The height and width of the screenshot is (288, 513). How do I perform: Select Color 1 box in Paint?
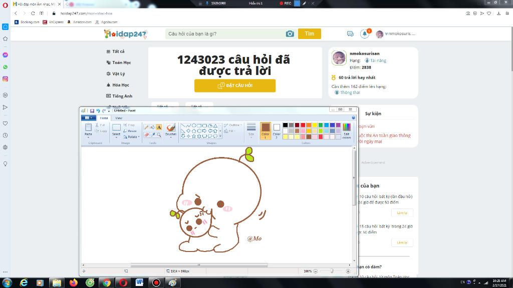coord(266,130)
